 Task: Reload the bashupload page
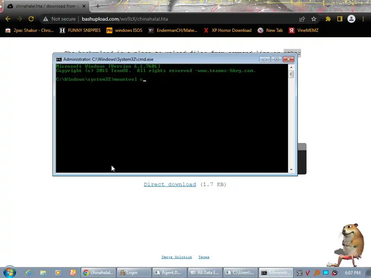pos(31,19)
